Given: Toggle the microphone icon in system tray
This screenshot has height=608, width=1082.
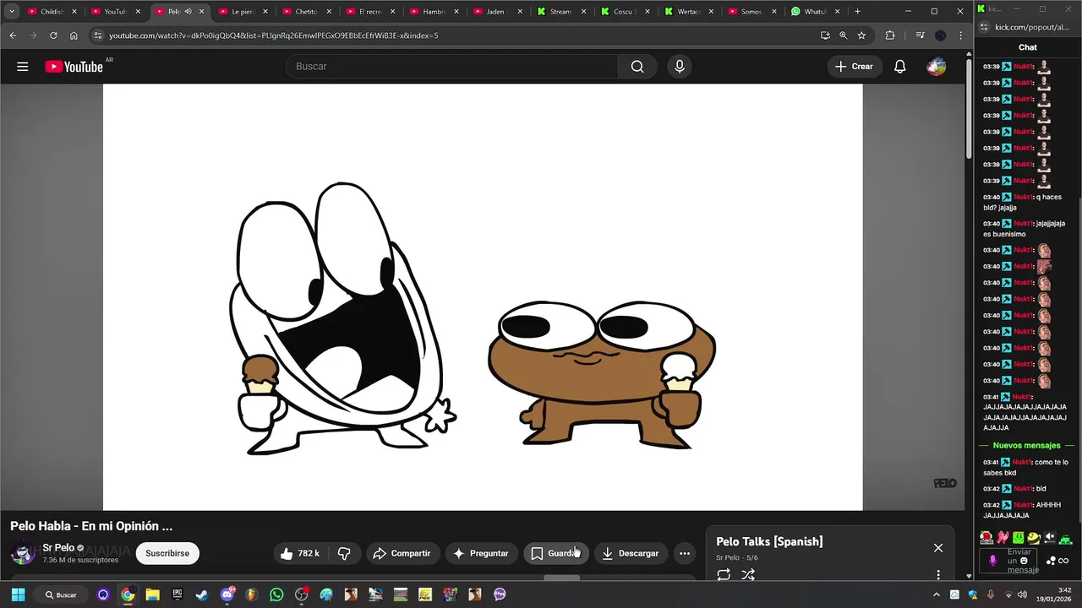Looking at the screenshot, I should (x=991, y=594).
